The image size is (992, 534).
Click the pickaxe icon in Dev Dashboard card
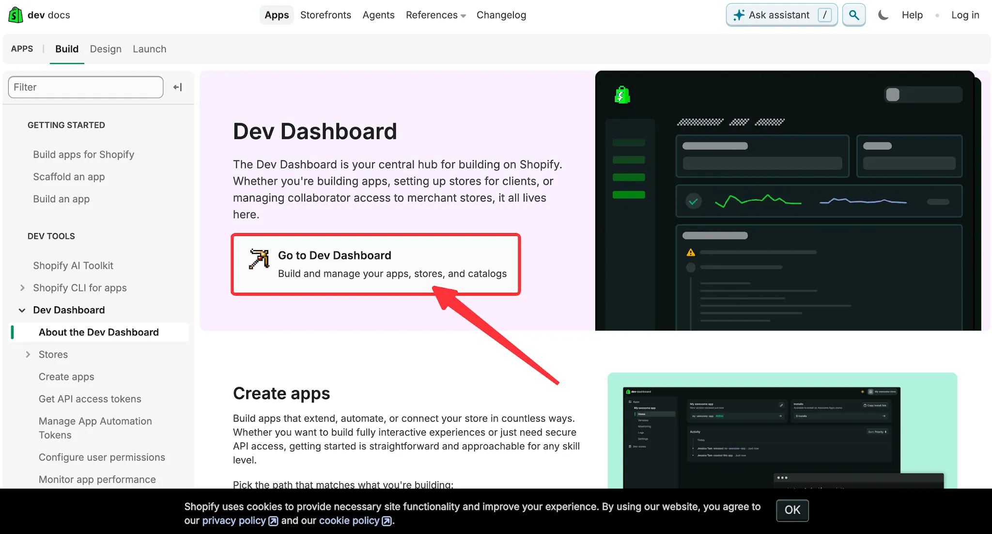pos(259,259)
